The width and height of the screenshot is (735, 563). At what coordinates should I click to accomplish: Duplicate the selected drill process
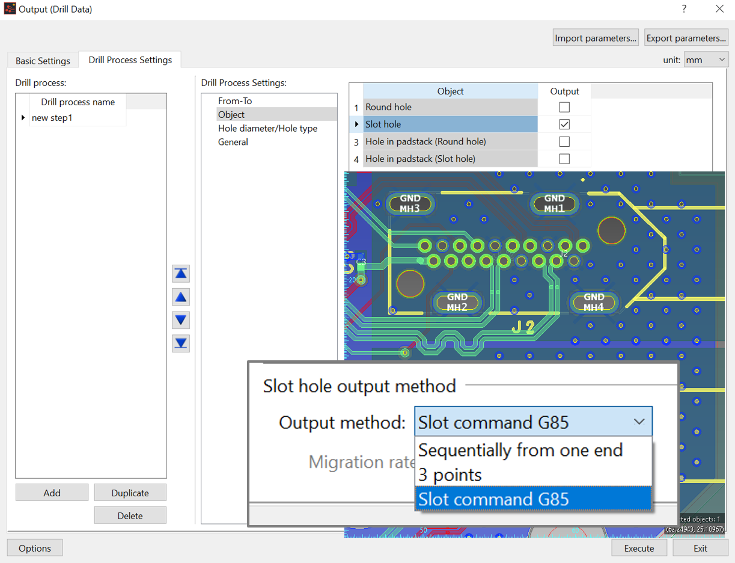pyautogui.click(x=130, y=493)
